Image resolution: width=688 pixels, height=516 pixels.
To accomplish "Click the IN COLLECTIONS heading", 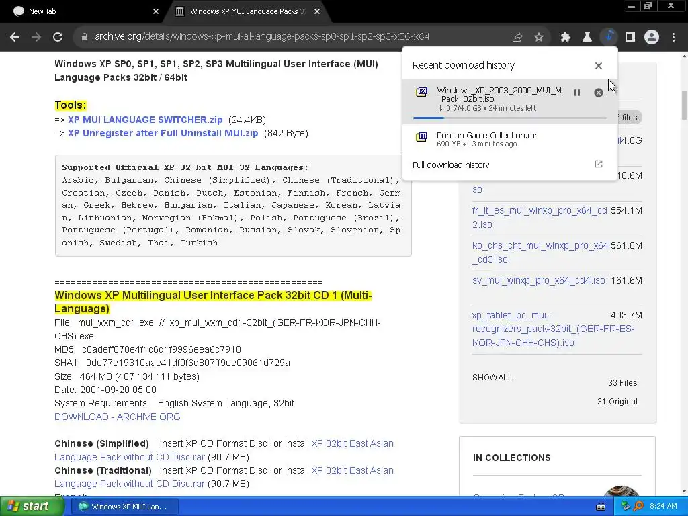I will pos(511,458).
